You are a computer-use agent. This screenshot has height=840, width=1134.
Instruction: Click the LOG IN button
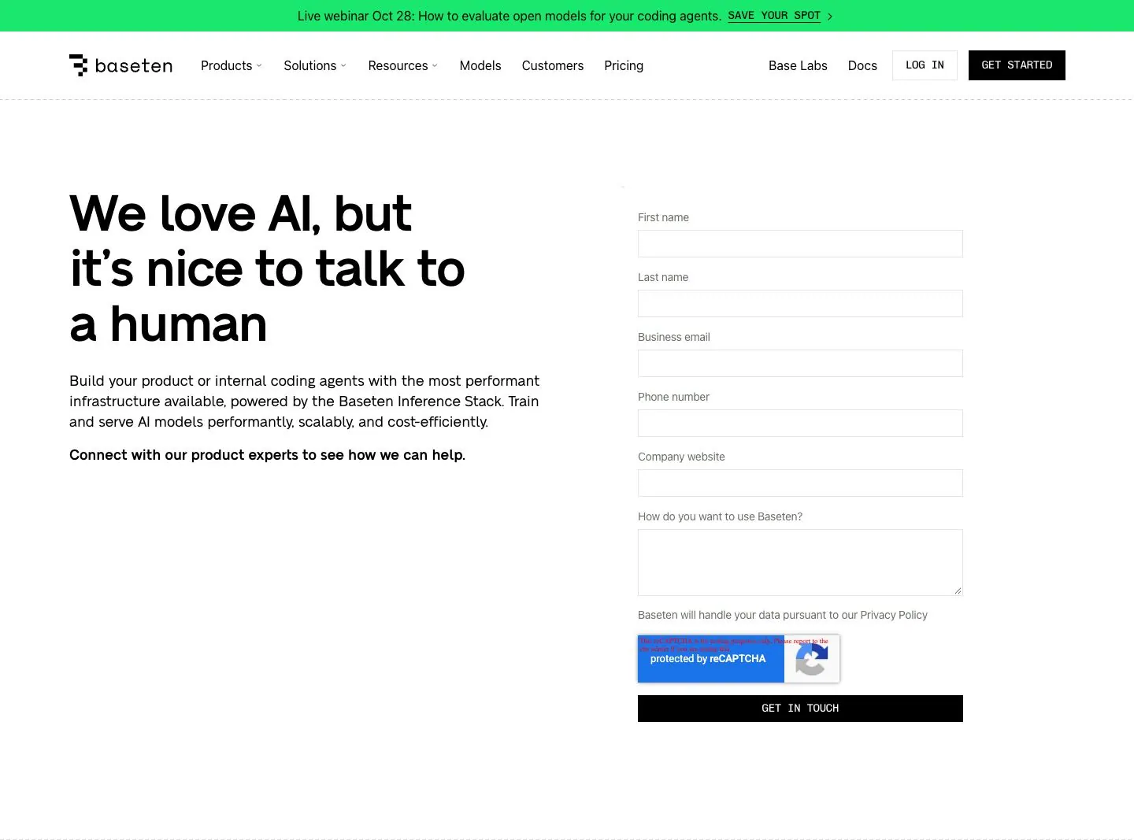pos(925,65)
